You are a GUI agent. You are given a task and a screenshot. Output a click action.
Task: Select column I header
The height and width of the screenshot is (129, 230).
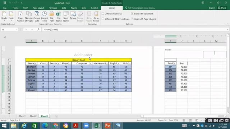point(170,41)
